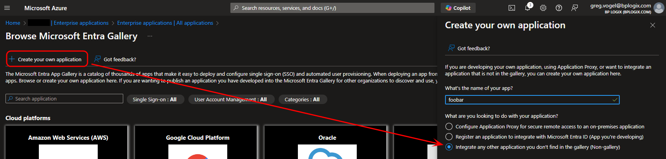Click the app name field containing foobar

(x=529, y=100)
